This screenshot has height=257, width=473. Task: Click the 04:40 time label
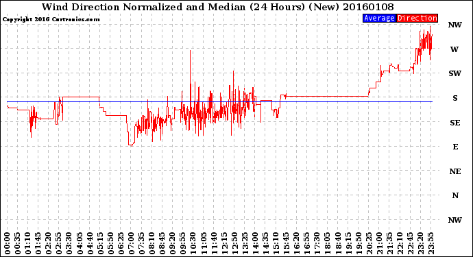point(90,243)
